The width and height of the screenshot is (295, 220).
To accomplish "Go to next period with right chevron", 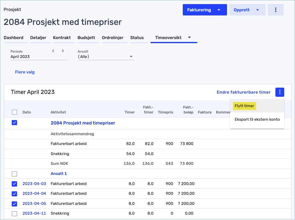I will click(63, 51).
